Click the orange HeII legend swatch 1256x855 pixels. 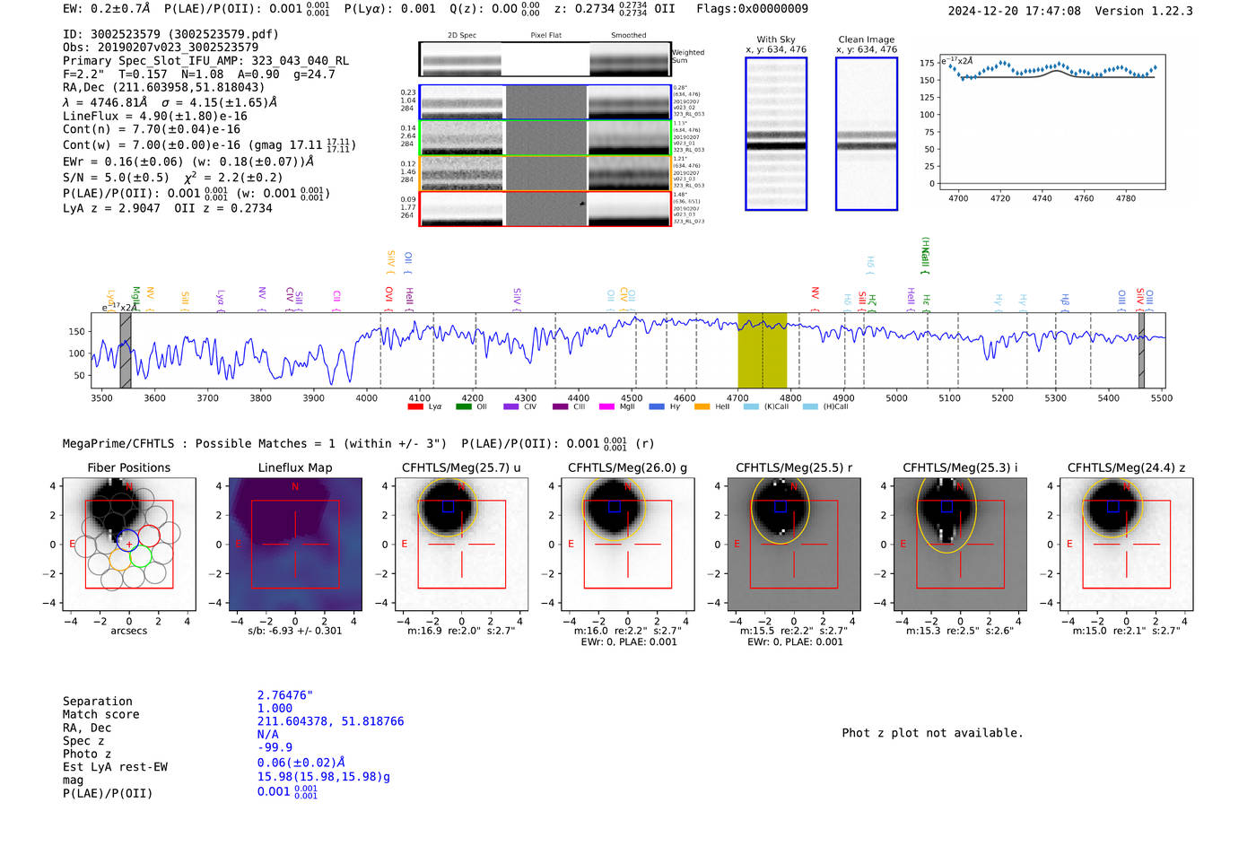click(702, 407)
